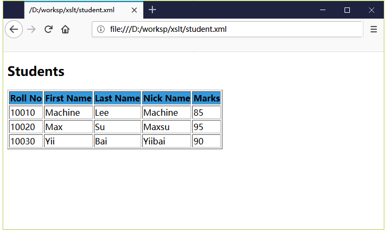
Task: Click the Roll No column header
Action: pos(26,98)
